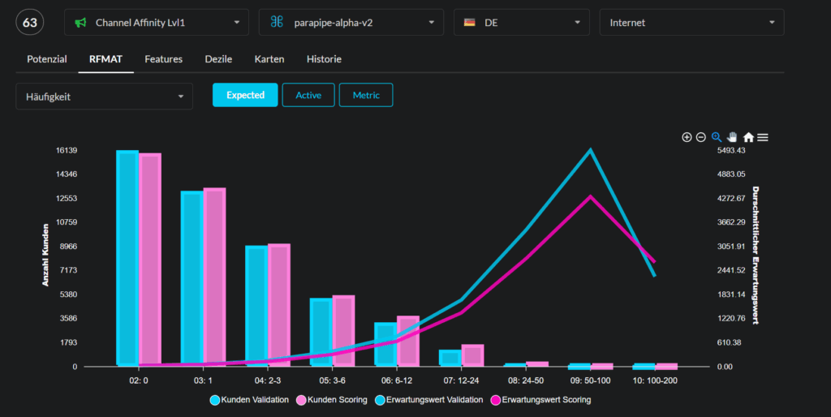Click the circled 63 score badge
831x417 pixels.
30,23
